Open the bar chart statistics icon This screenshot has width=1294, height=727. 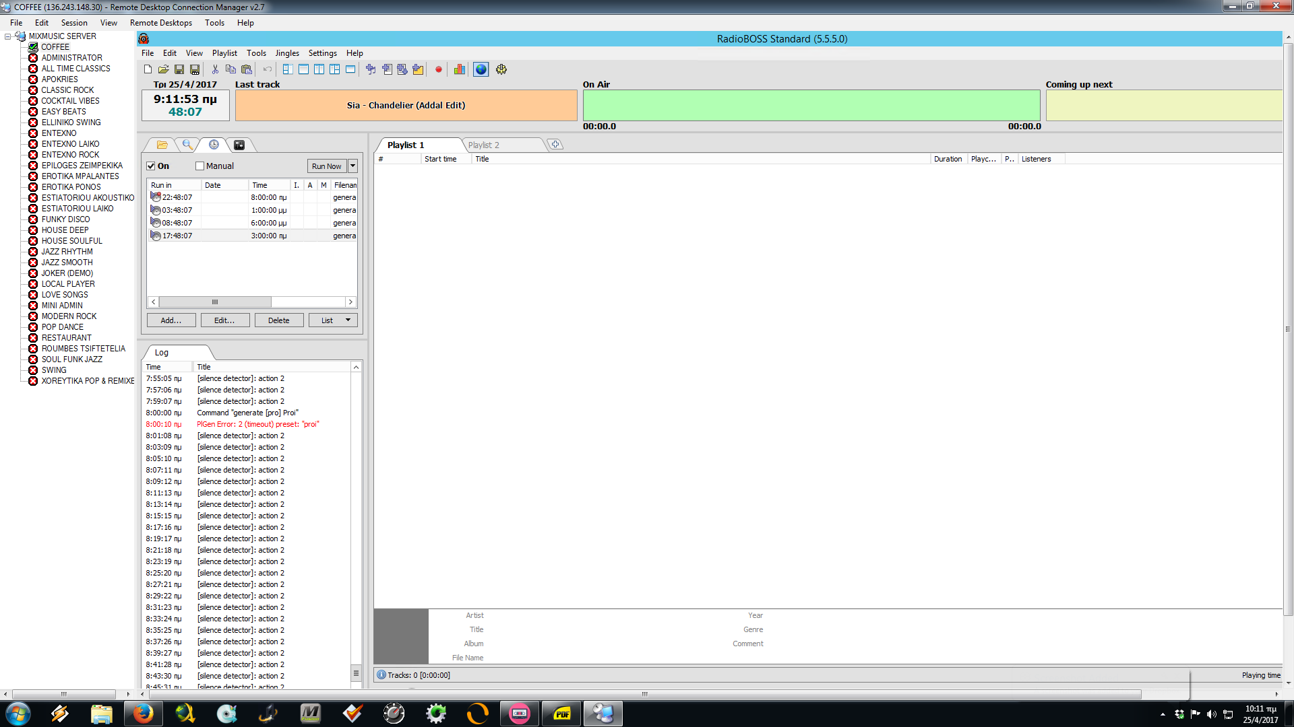[460, 69]
